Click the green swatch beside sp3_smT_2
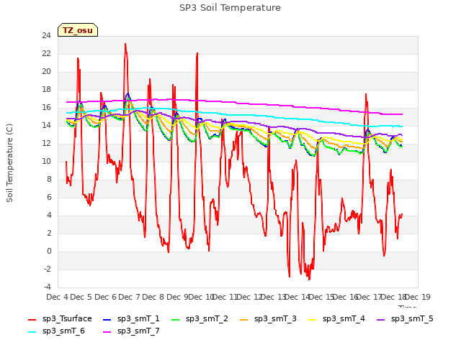461x345 pixels. [176, 319]
